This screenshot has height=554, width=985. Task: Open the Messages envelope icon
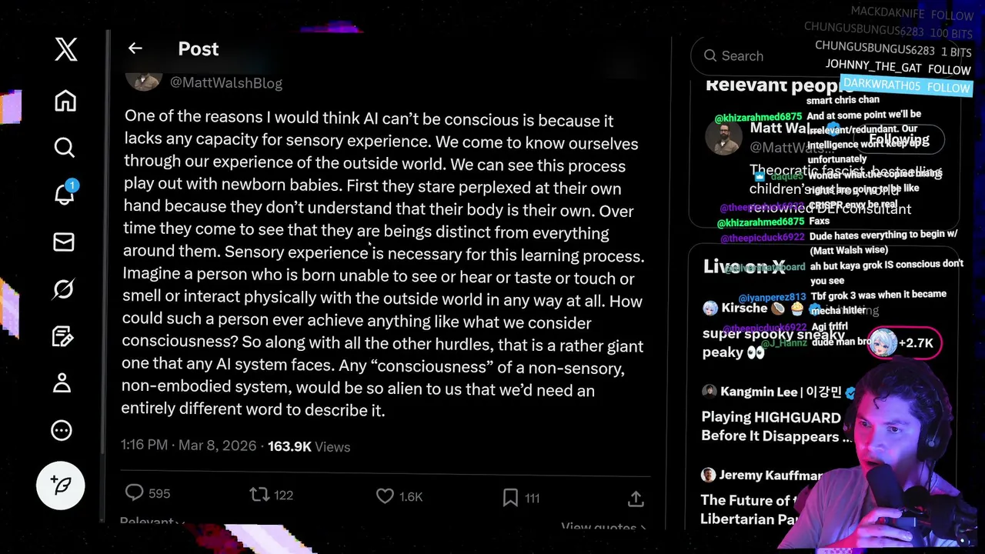64,242
